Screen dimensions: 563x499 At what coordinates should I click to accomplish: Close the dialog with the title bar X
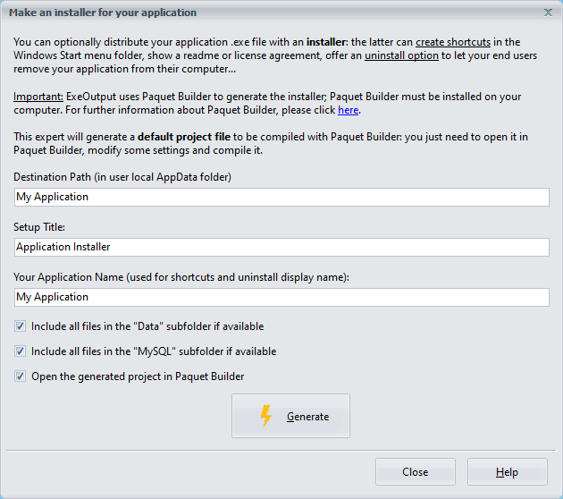[x=548, y=13]
